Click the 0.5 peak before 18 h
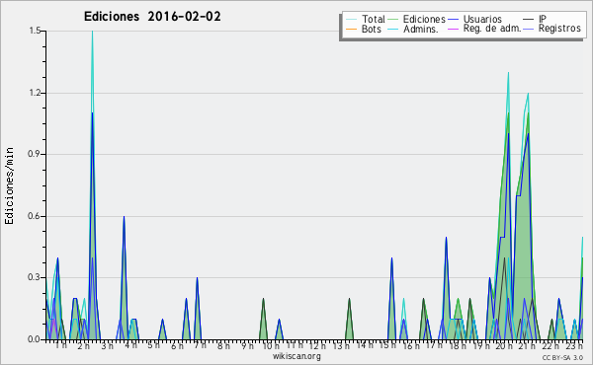Image resolution: width=593 pixels, height=365 pixels. [447, 238]
